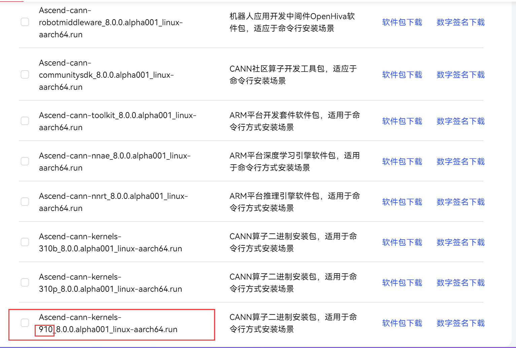Screen dimensions: 516x348
Task: Click the Ascend-cann-kernels-310p file name
Action: [110, 283]
